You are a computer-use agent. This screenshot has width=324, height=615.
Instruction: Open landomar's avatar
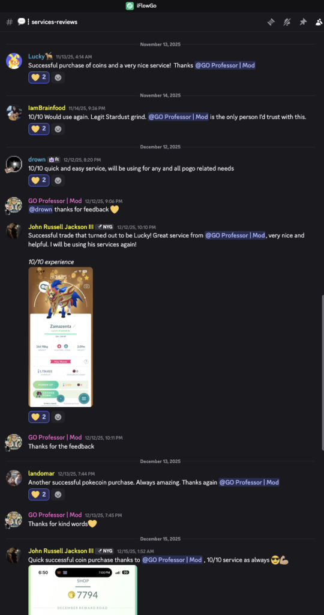pos(14,478)
